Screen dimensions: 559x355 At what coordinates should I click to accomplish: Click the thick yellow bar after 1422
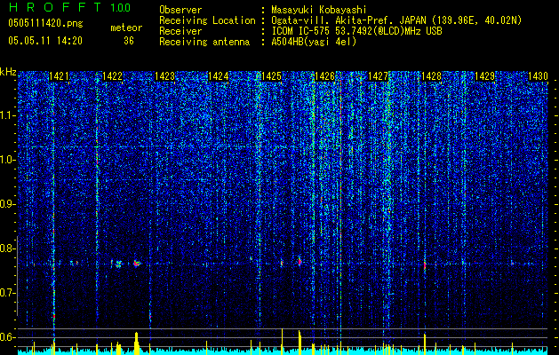pyautogui.click(x=136, y=343)
